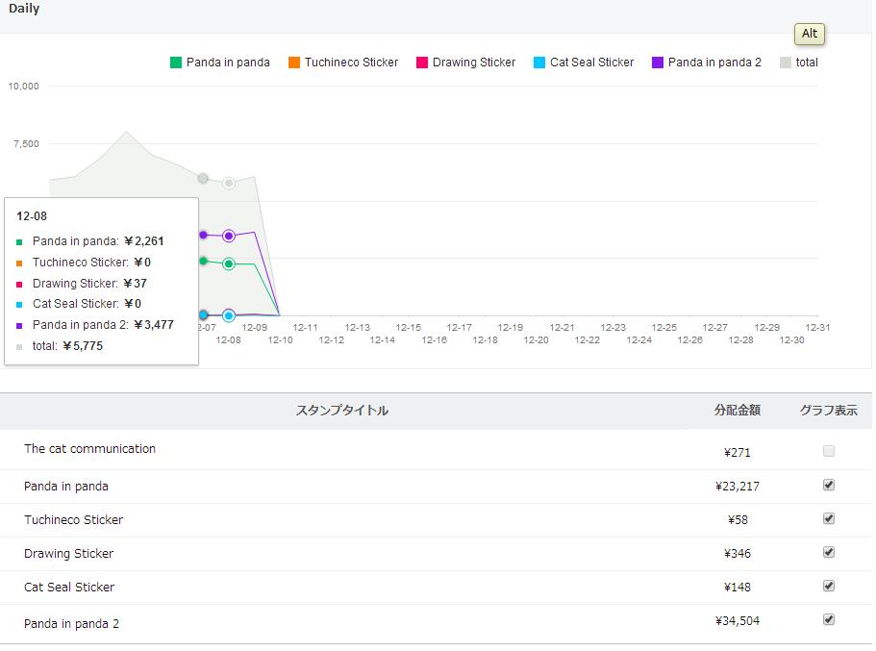Click the green 12-08 data point marker
Image resolution: width=876 pixels, height=651 pixels.
229,263
